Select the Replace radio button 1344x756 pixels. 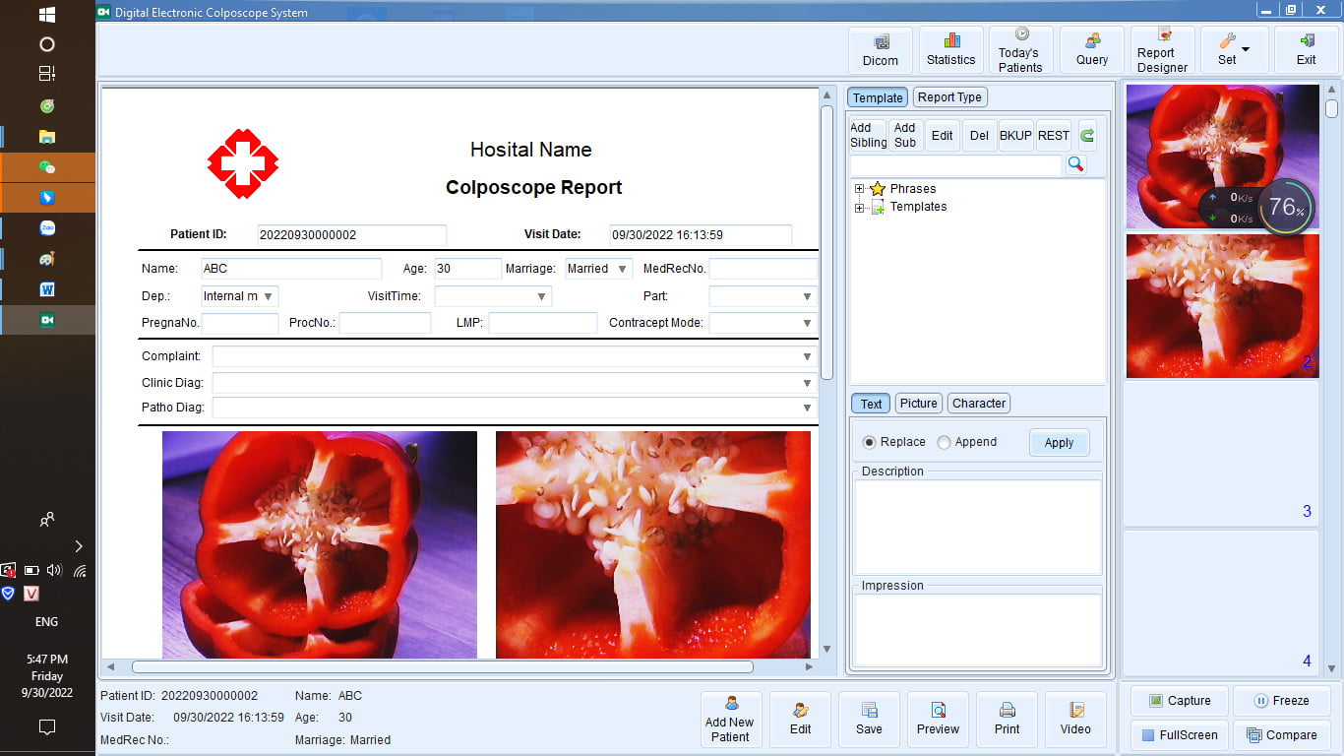coord(869,443)
